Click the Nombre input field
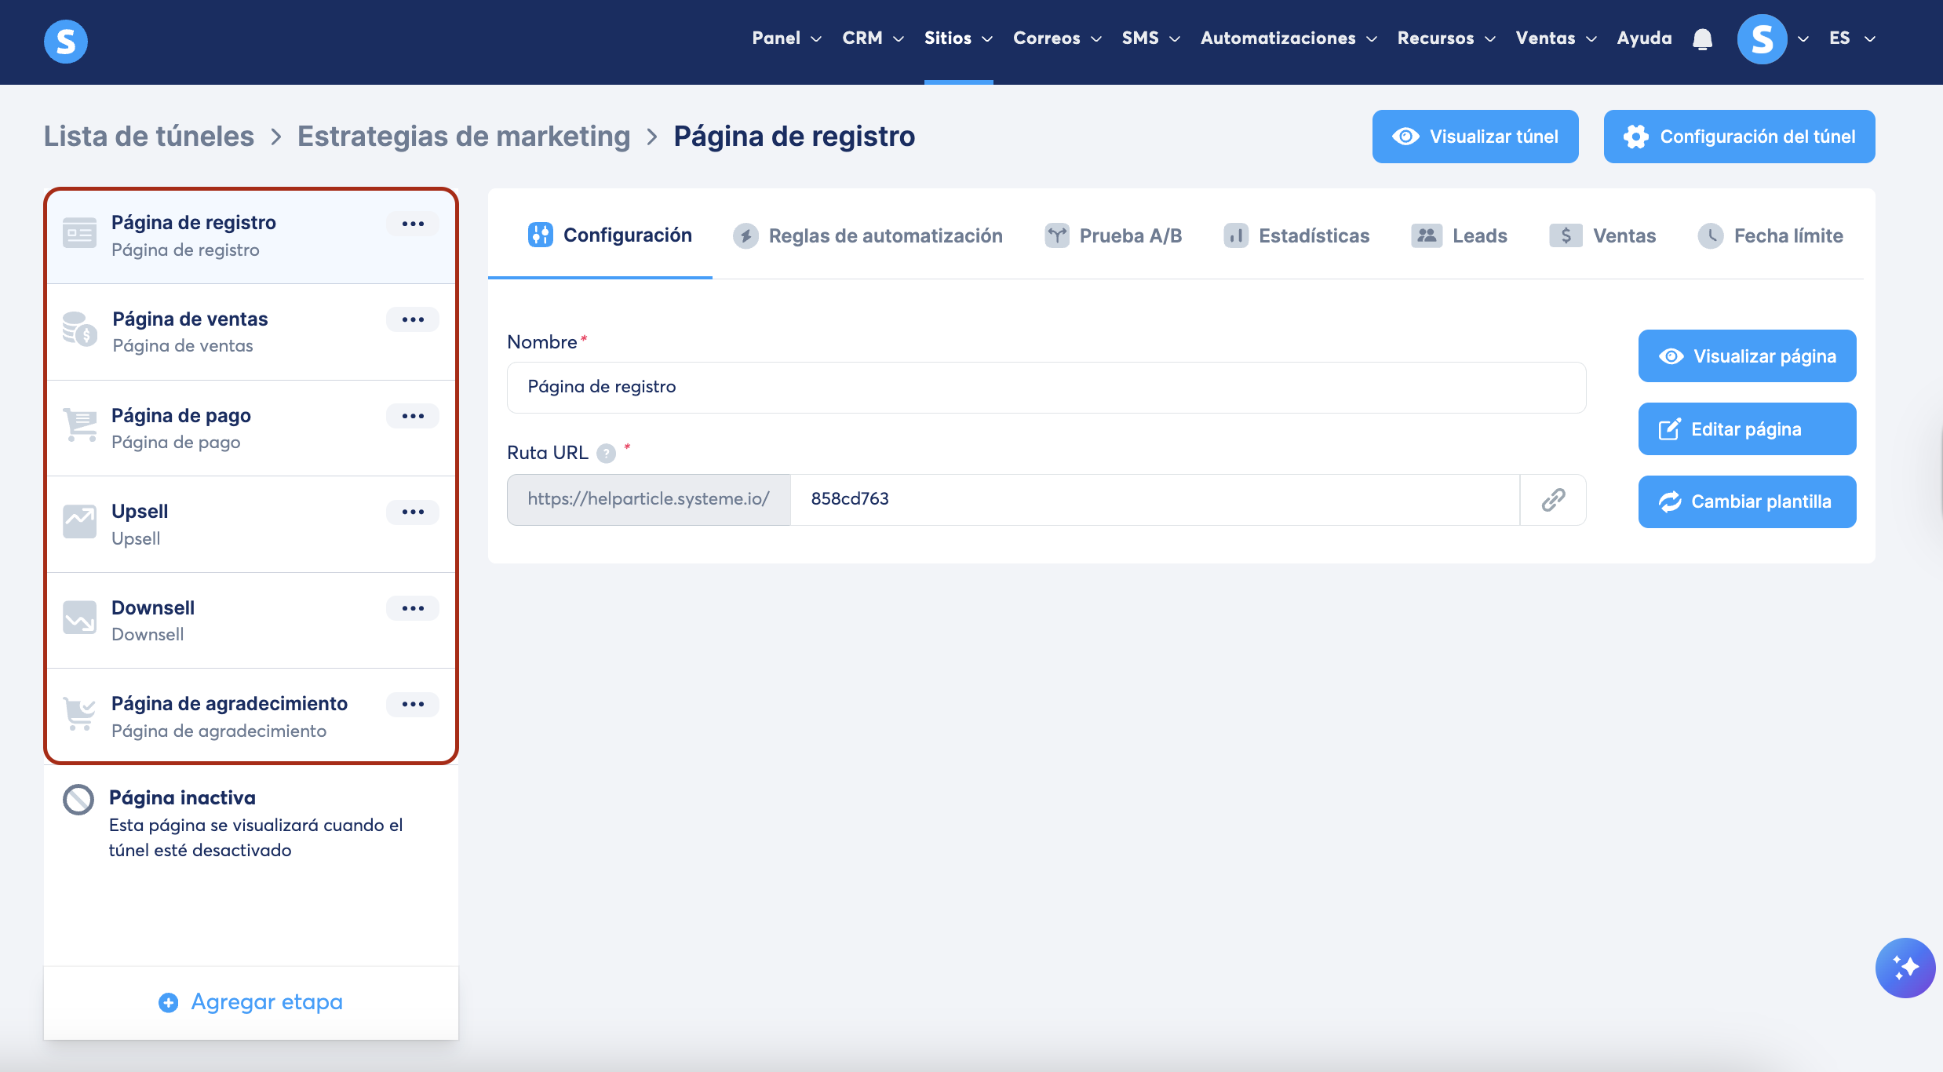The height and width of the screenshot is (1072, 1943). [1046, 388]
